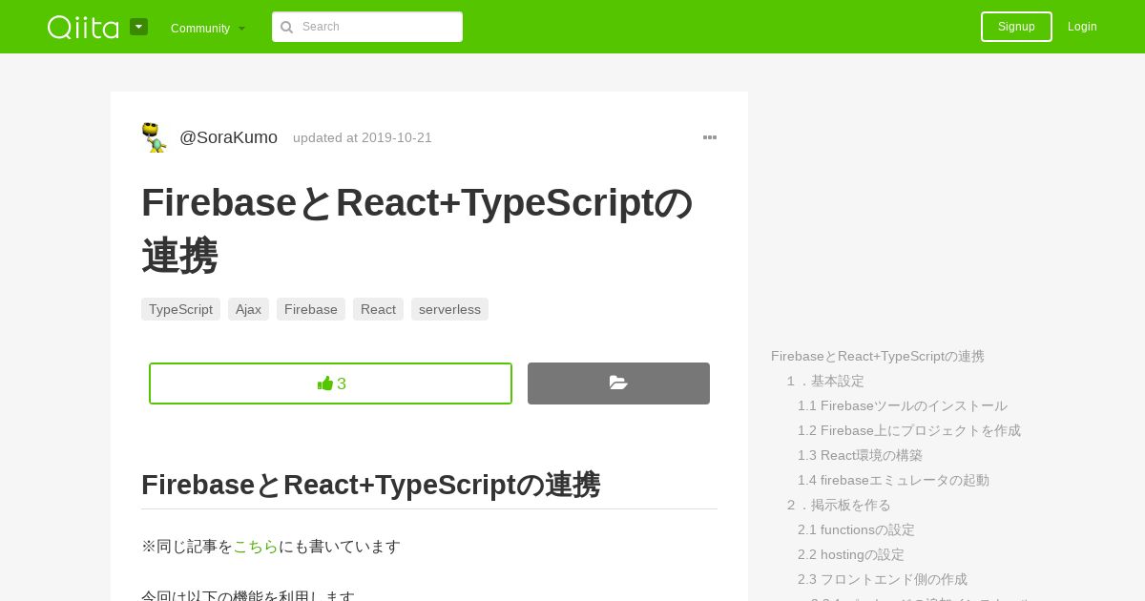1145x601 pixels.
Task: Jump to 1.3 React環境の構築
Action: [x=860, y=455]
